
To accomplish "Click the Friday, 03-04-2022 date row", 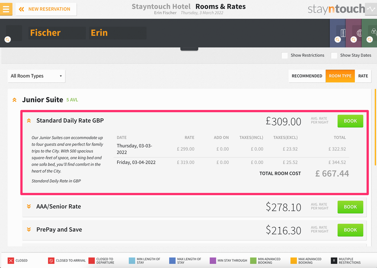I will coord(231,163).
